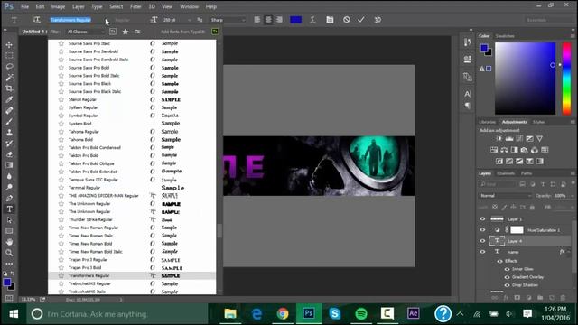Show hidden system tray icons
Screen dimensions: 578x325
pyautogui.click(x=460, y=314)
